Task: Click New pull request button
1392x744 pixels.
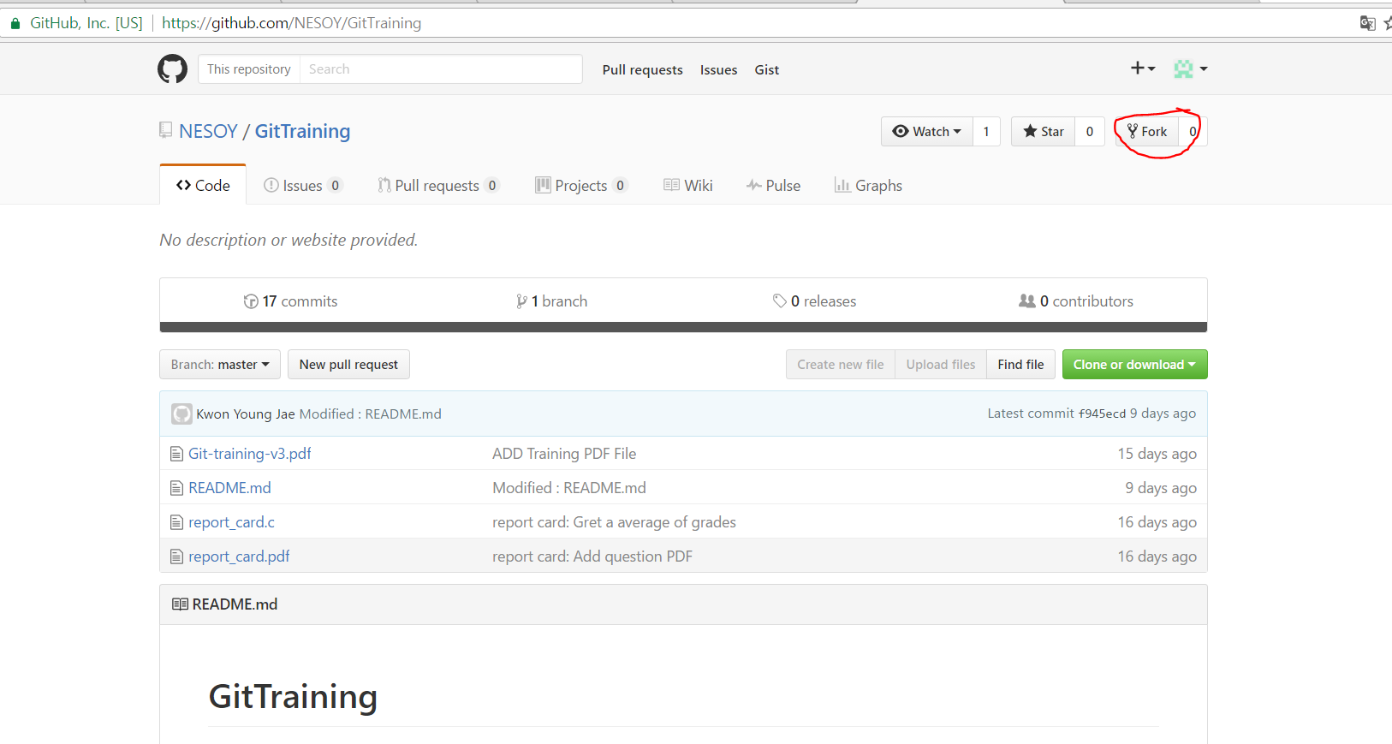Action: (348, 365)
